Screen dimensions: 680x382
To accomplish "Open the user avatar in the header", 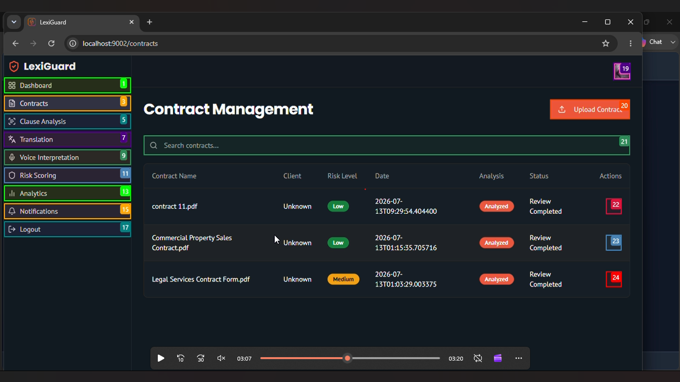I will click(622, 71).
